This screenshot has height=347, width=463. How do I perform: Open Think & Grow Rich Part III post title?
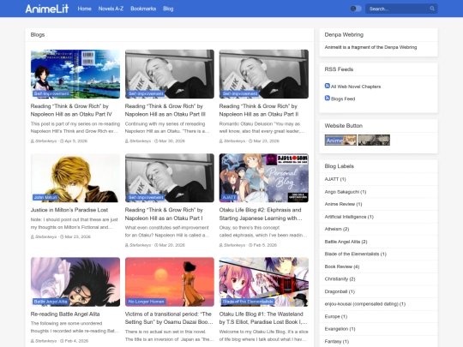[165, 110]
